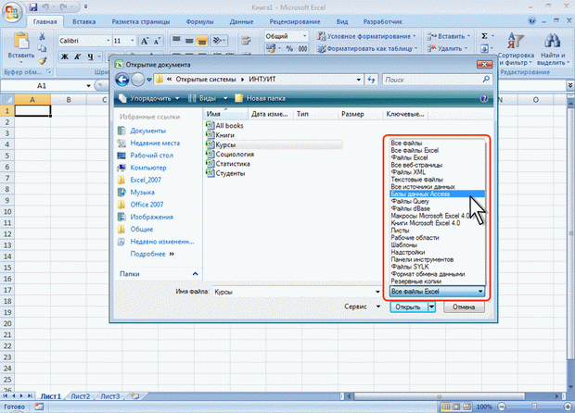The height and width of the screenshot is (413, 575).
Task: Click the Office button logo
Action: coord(12,13)
